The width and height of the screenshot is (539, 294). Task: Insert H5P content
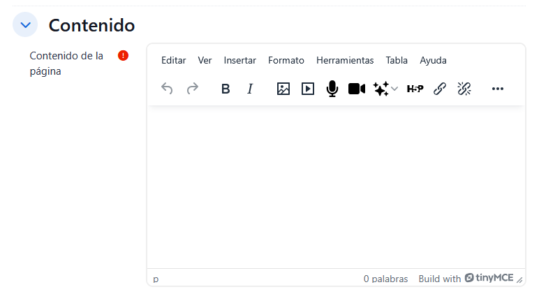coord(415,89)
